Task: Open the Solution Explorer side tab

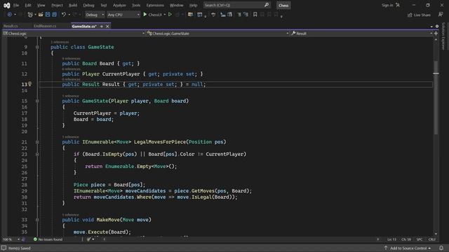Action: (443, 36)
